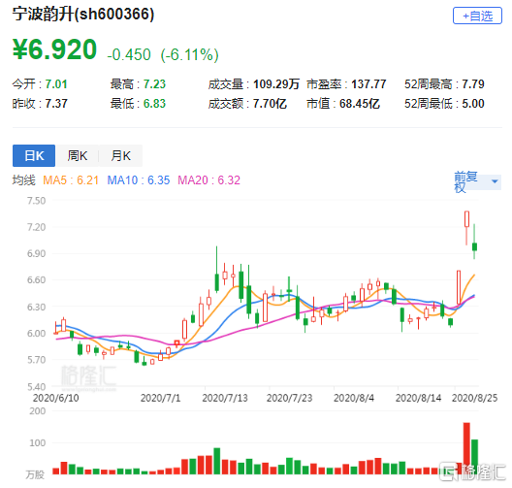Click the 成交量 value 109.29万

[x=276, y=84]
